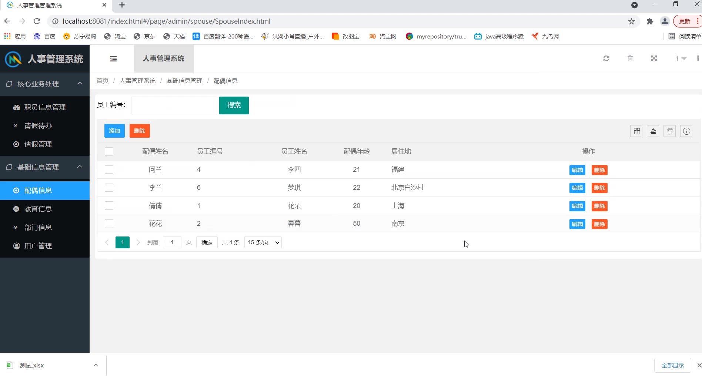This screenshot has height=376, width=702.
Task: Bookmark the page with star icon
Action: pos(632,21)
